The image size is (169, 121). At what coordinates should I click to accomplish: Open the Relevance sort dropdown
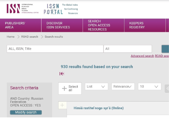(123, 86)
